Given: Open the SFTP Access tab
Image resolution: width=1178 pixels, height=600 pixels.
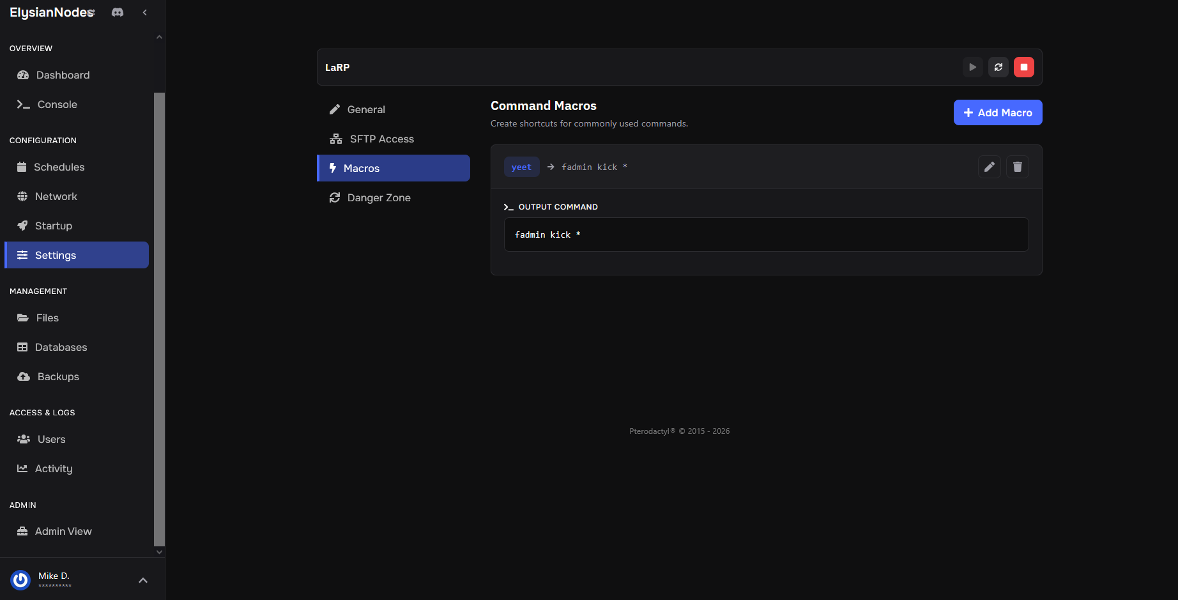Looking at the screenshot, I should [394, 139].
